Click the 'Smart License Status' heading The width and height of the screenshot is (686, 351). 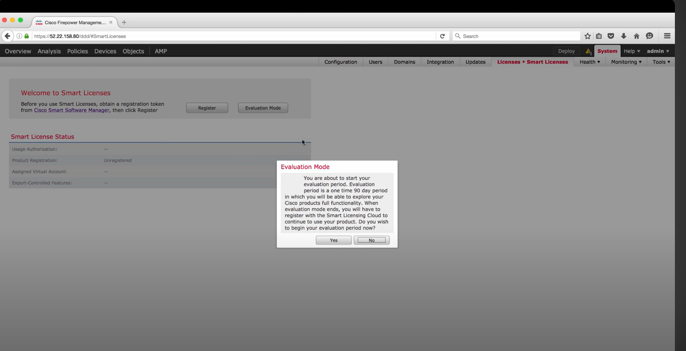[42, 136]
